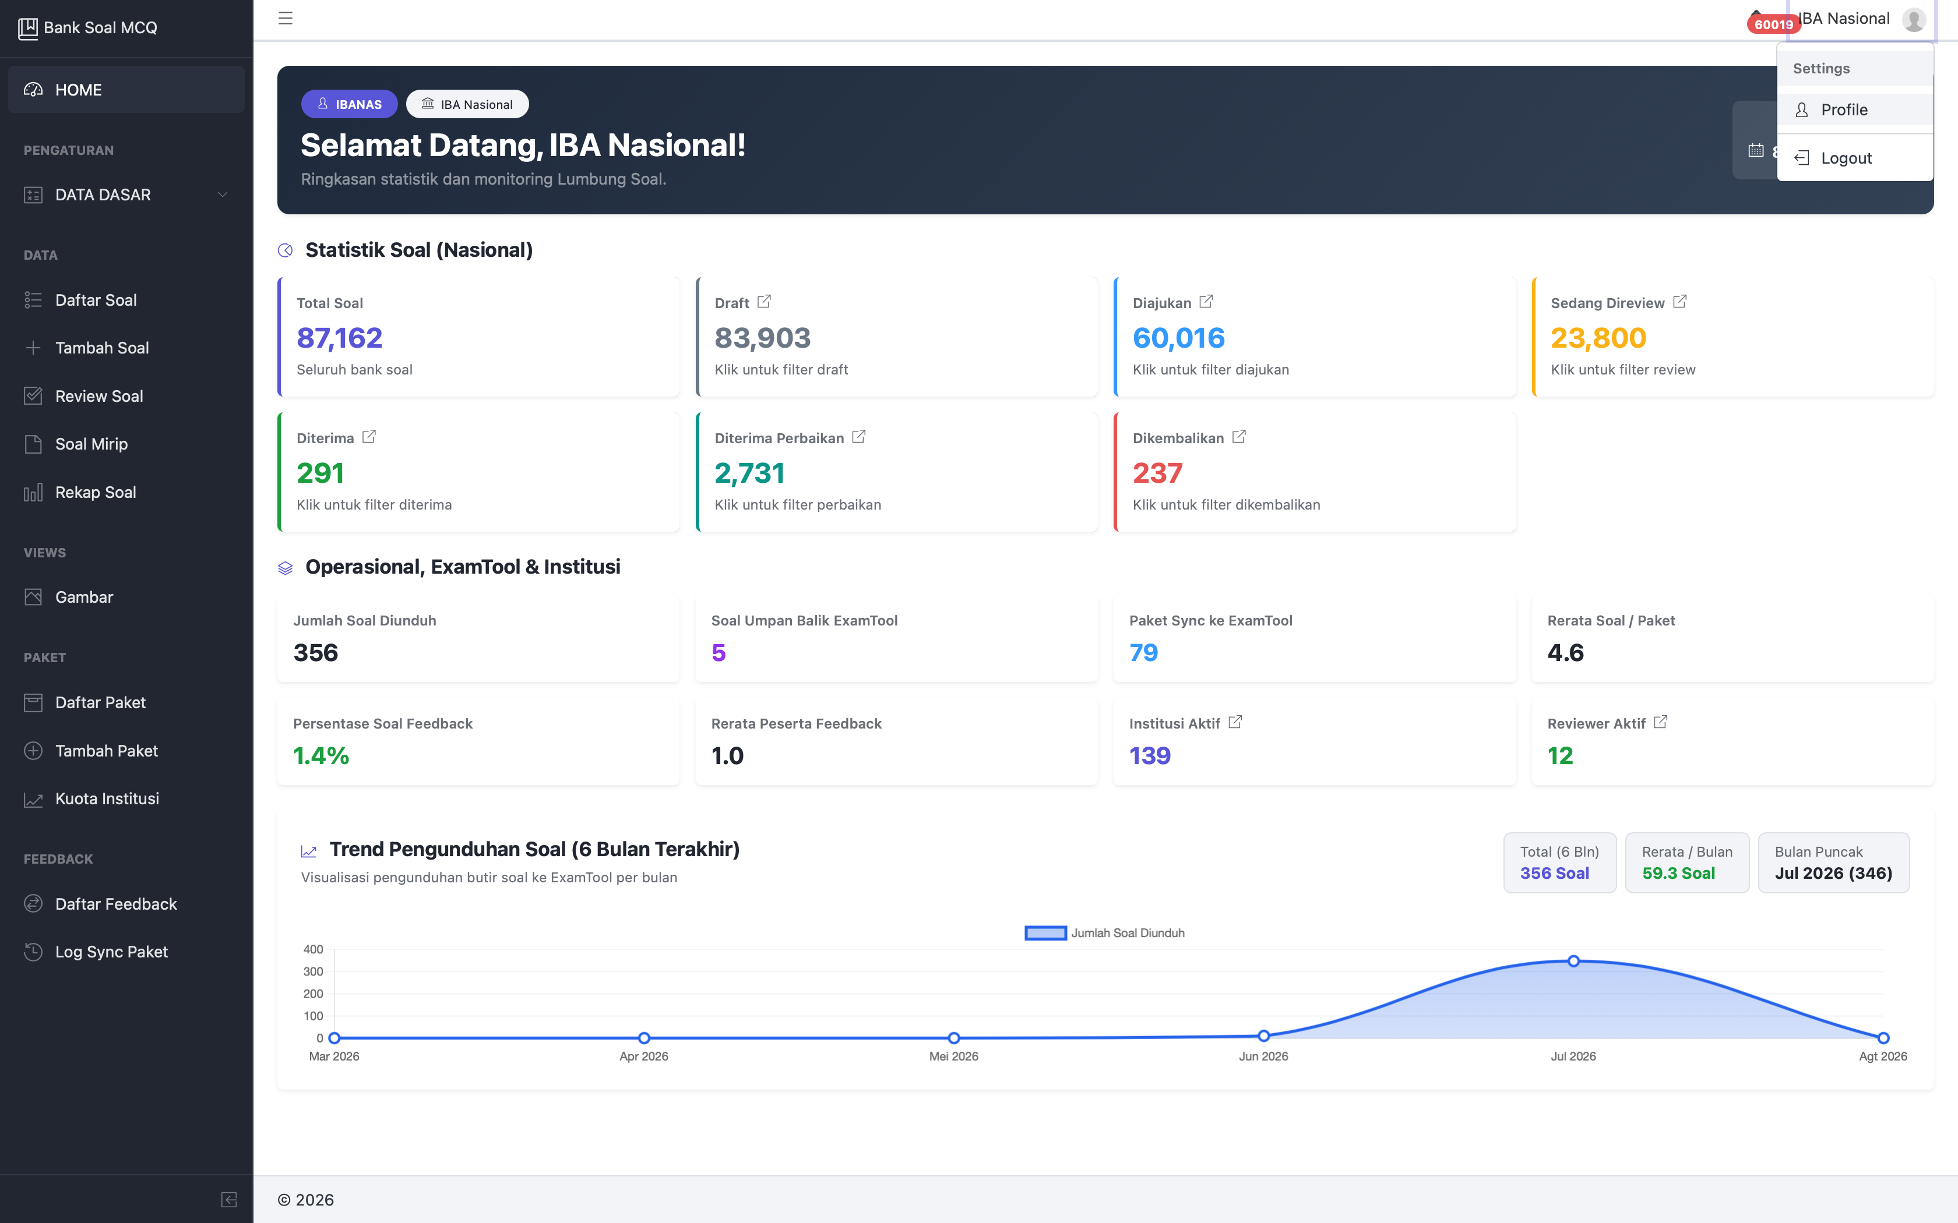Image resolution: width=1958 pixels, height=1223 pixels.
Task: Click the Diterima Perbaikan statistic card
Action: point(896,472)
